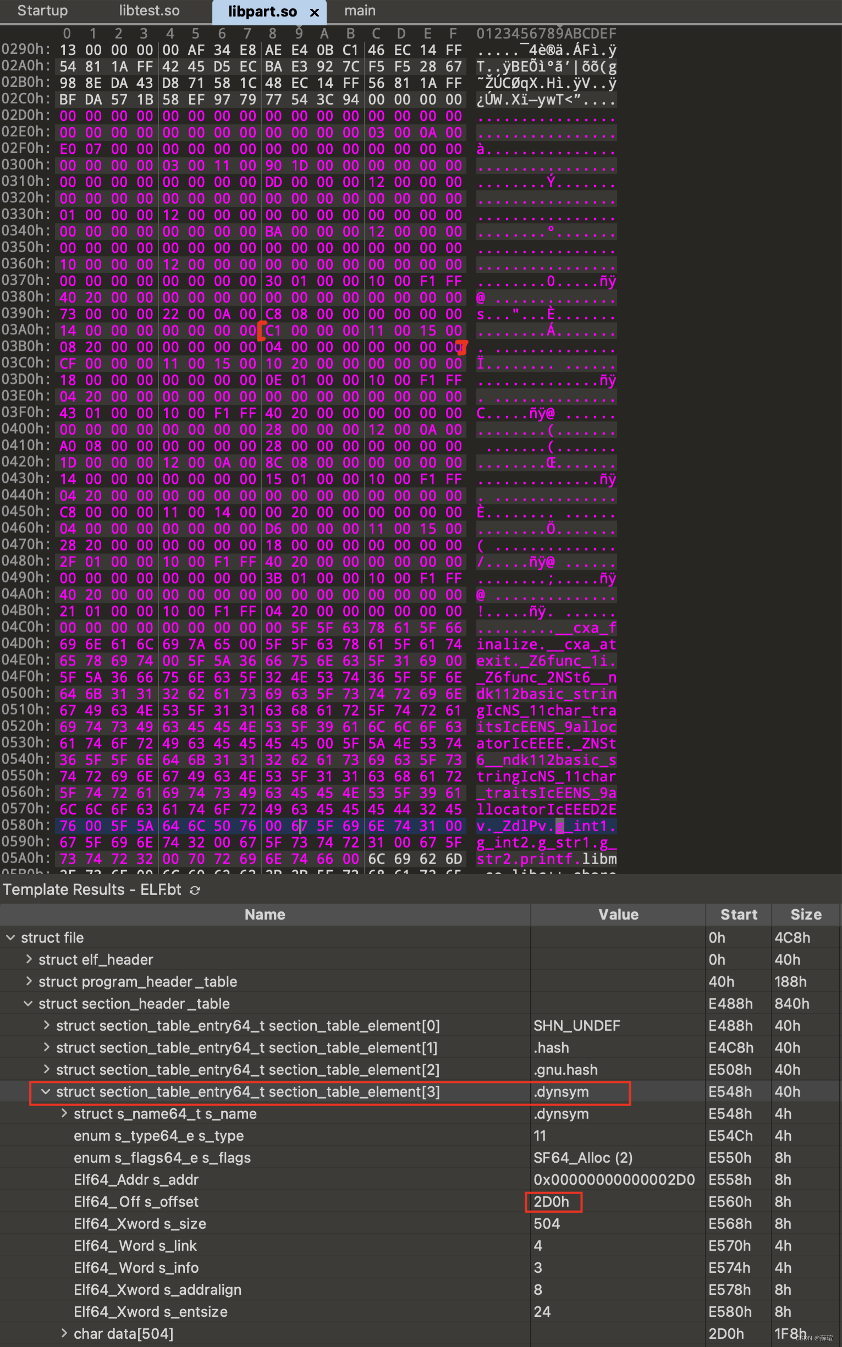This screenshot has width=842, height=1347.
Task: Click the ASCII text g_int2.g_str1.g_
Action: [546, 842]
